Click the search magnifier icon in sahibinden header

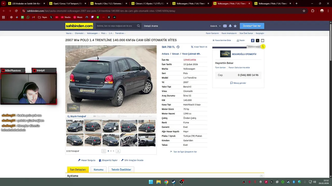[x=139, y=26]
